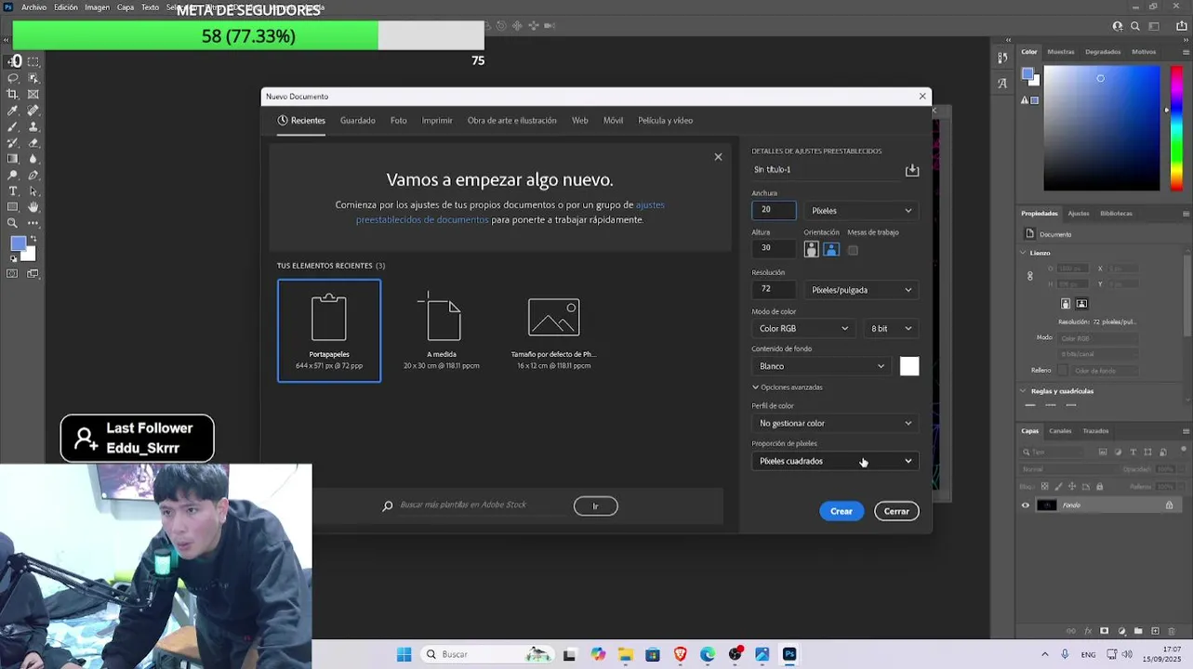Collapse Reglas y cuadrículas section
Image resolution: width=1193 pixels, height=669 pixels.
1024,391
